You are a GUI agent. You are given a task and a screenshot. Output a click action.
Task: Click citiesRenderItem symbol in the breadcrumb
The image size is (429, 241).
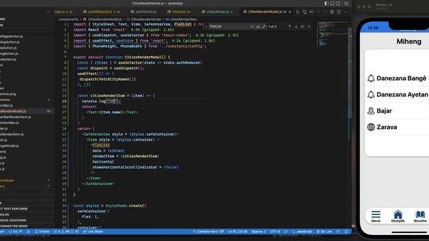[x=181, y=19]
